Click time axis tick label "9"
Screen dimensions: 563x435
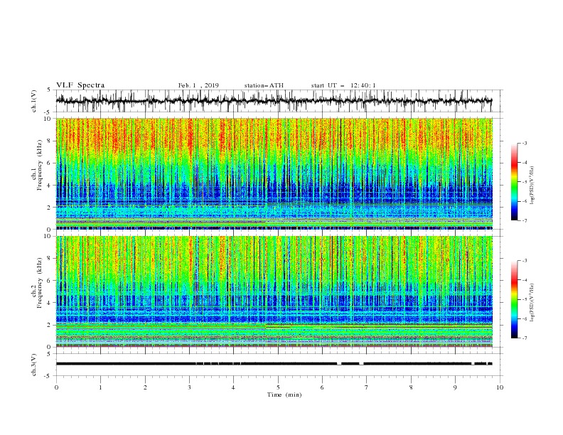pyautogui.click(x=455, y=387)
